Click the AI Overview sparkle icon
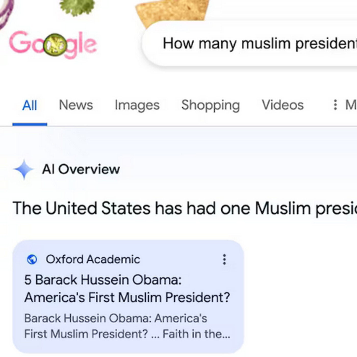 [24, 169]
